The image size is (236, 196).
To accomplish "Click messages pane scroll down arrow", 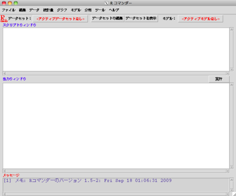I will pos(232,190).
